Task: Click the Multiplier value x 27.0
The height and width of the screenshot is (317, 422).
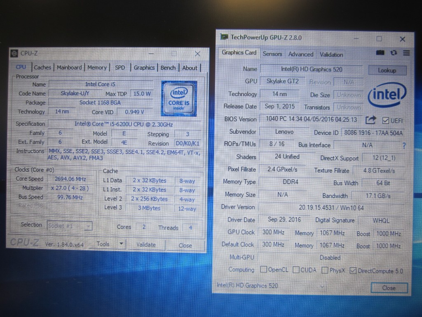Action: click(x=70, y=188)
